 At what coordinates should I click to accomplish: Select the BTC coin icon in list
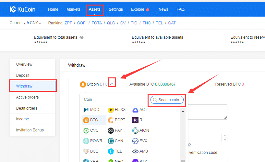(x=86, y=120)
